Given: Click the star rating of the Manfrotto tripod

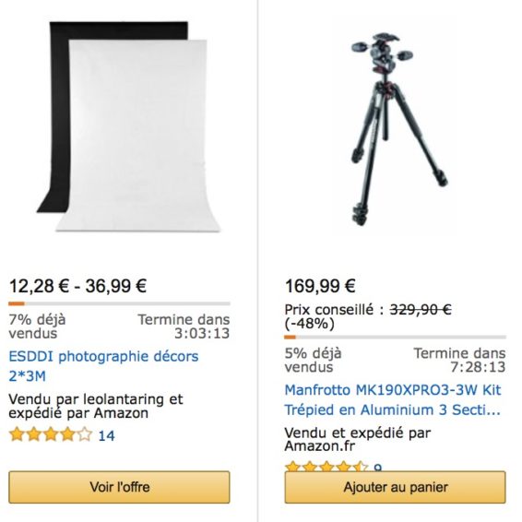Looking at the screenshot, I should pyautogui.click(x=326, y=466).
